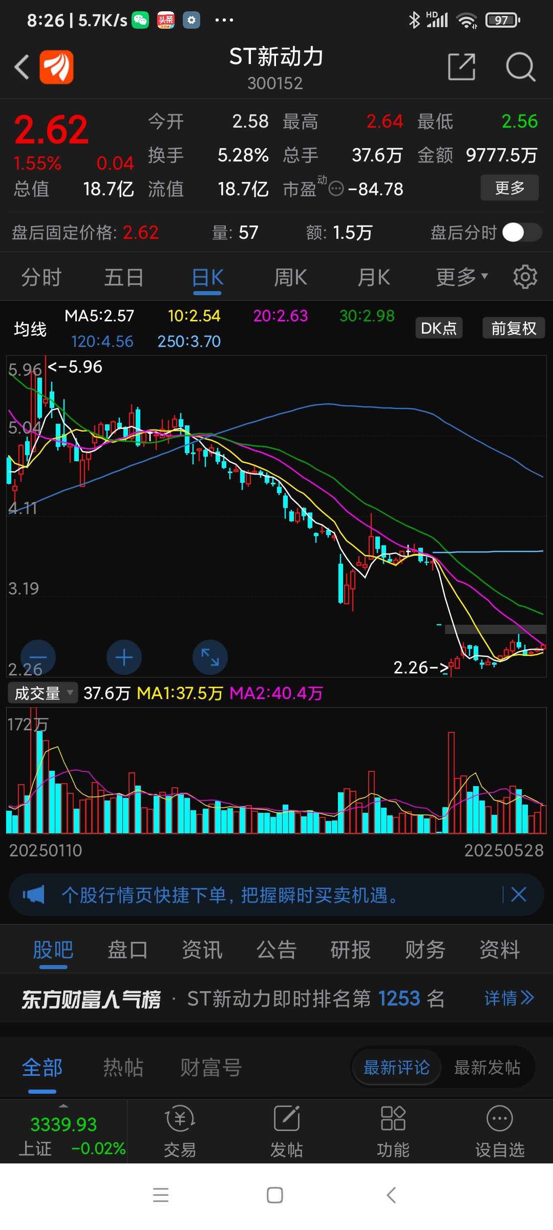
Task: Tap the Toutiao notification icon
Action: click(x=166, y=20)
